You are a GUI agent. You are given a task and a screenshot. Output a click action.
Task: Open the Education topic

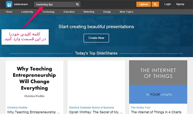click(x=69, y=12)
